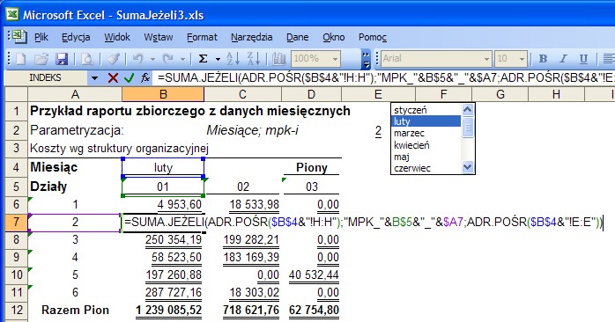Click the New document toolbar icon
This screenshot has height=322, width=615.
(x=20, y=59)
